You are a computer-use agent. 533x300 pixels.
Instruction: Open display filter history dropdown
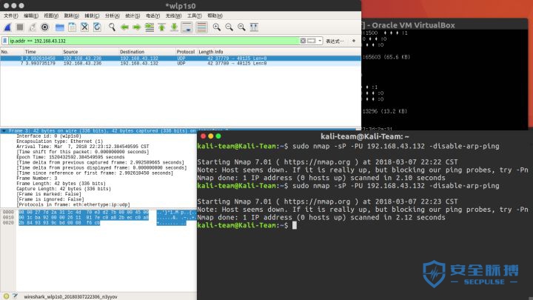(320, 41)
